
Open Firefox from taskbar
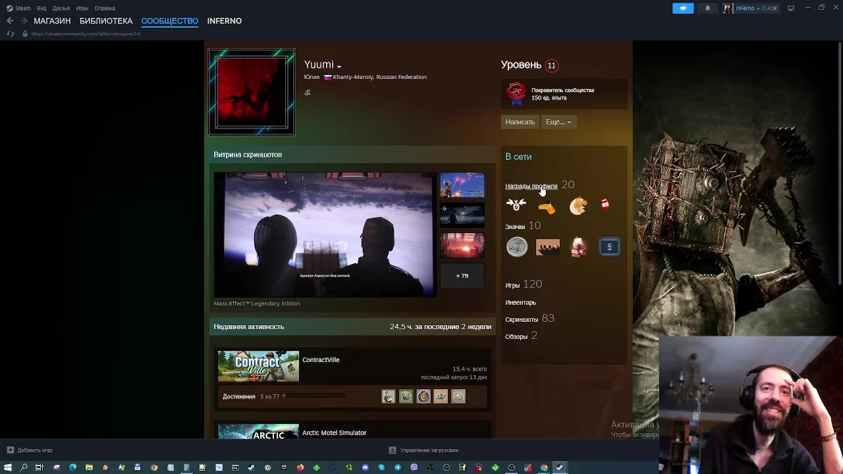300,467
